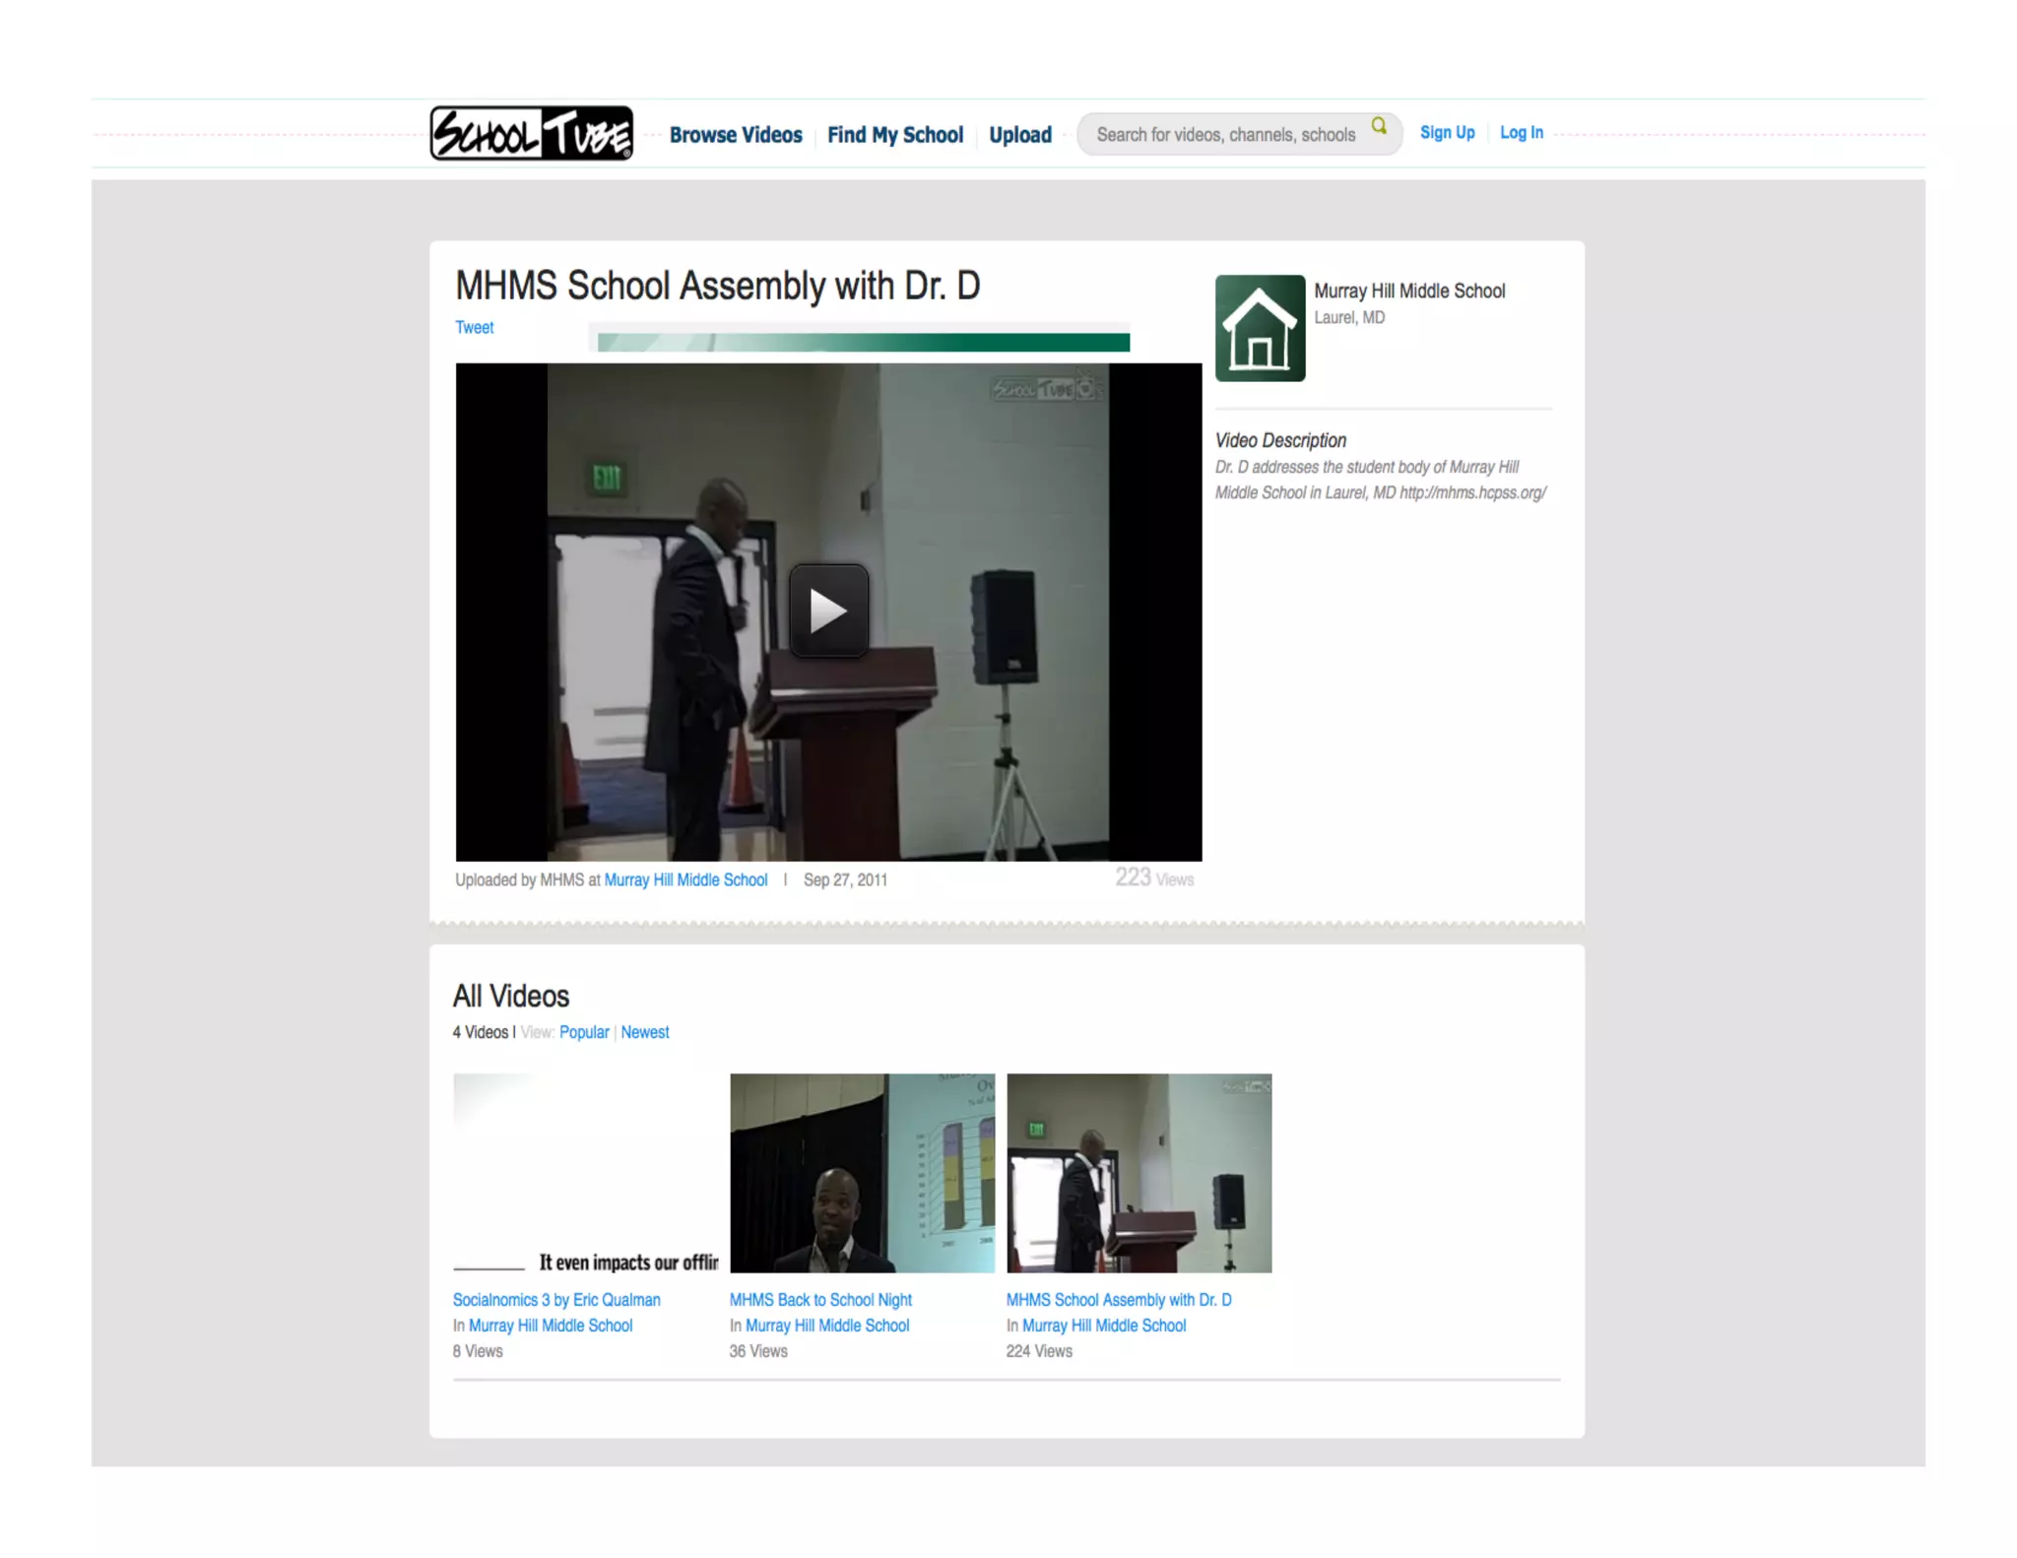Open Murray Hill Middle School uploader link
This screenshot has height=1558, width=2017.
(x=685, y=879)
